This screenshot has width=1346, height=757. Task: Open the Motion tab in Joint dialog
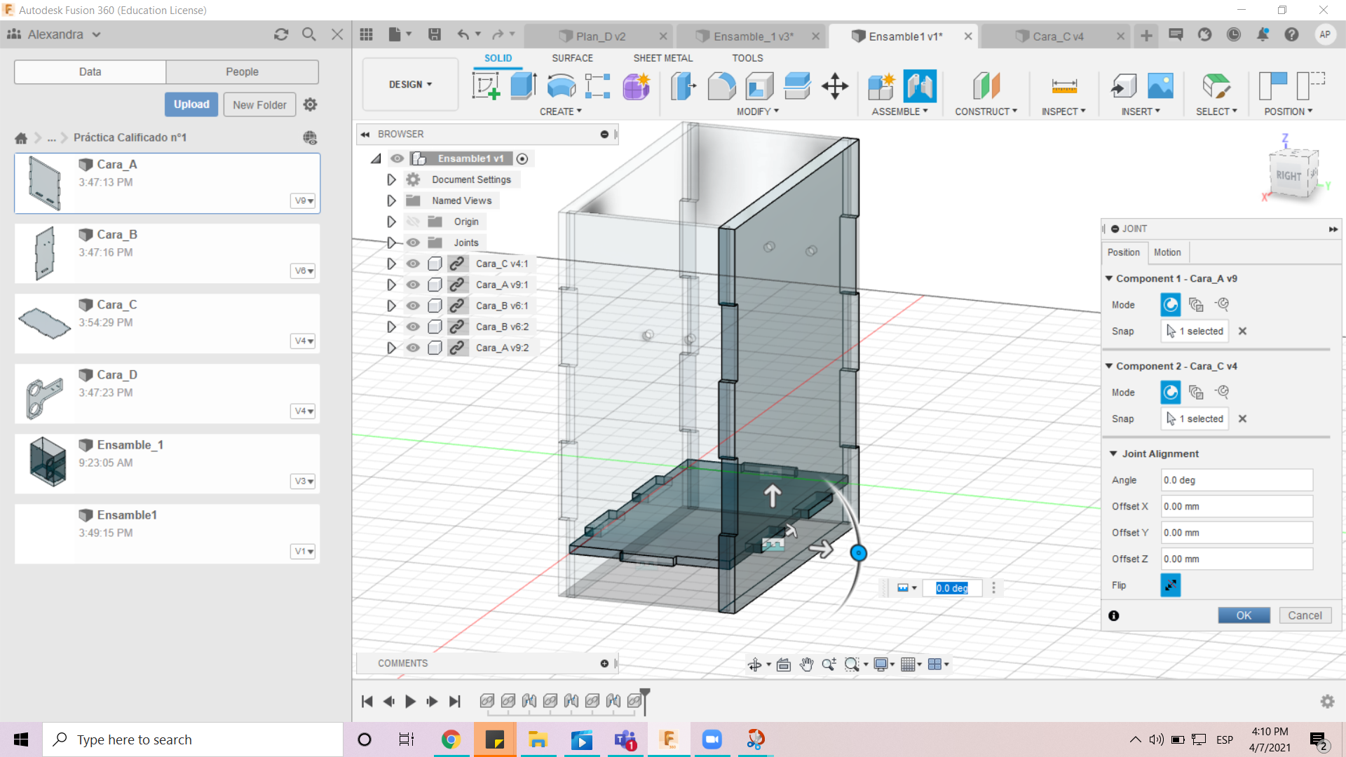1167,252
